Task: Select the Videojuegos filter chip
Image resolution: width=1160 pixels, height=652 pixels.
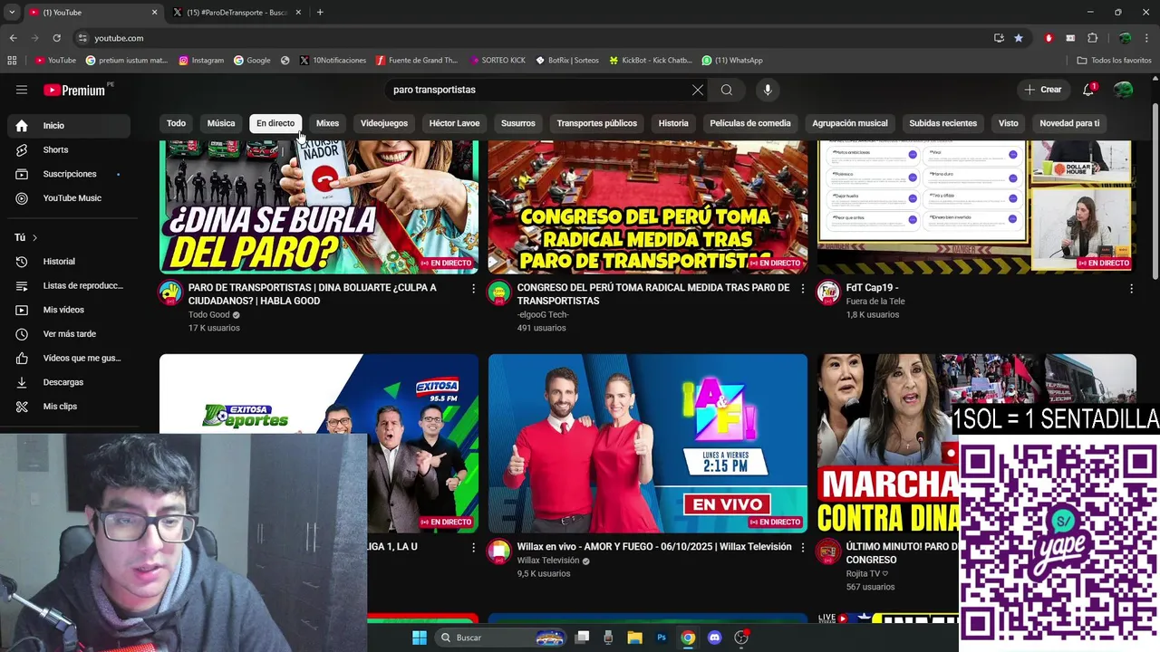Action: click(384, 123)
